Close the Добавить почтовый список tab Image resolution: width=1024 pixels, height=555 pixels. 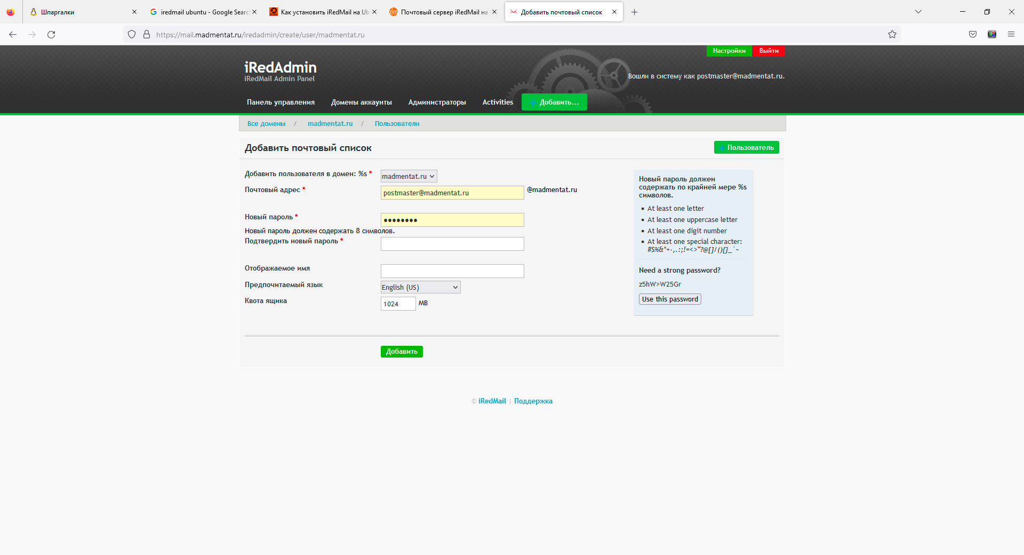click(x=614, y=12)
